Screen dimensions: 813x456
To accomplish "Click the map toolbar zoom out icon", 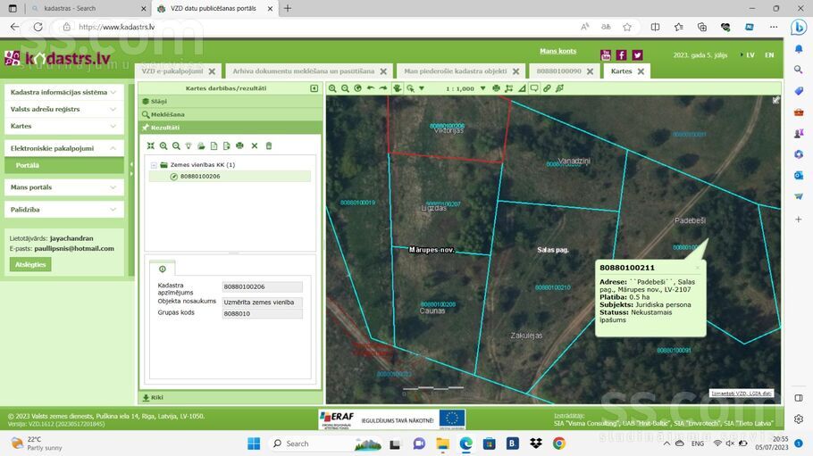I will 345,88.
